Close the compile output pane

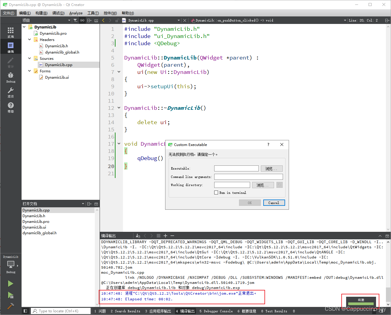(x=387, y=236)
